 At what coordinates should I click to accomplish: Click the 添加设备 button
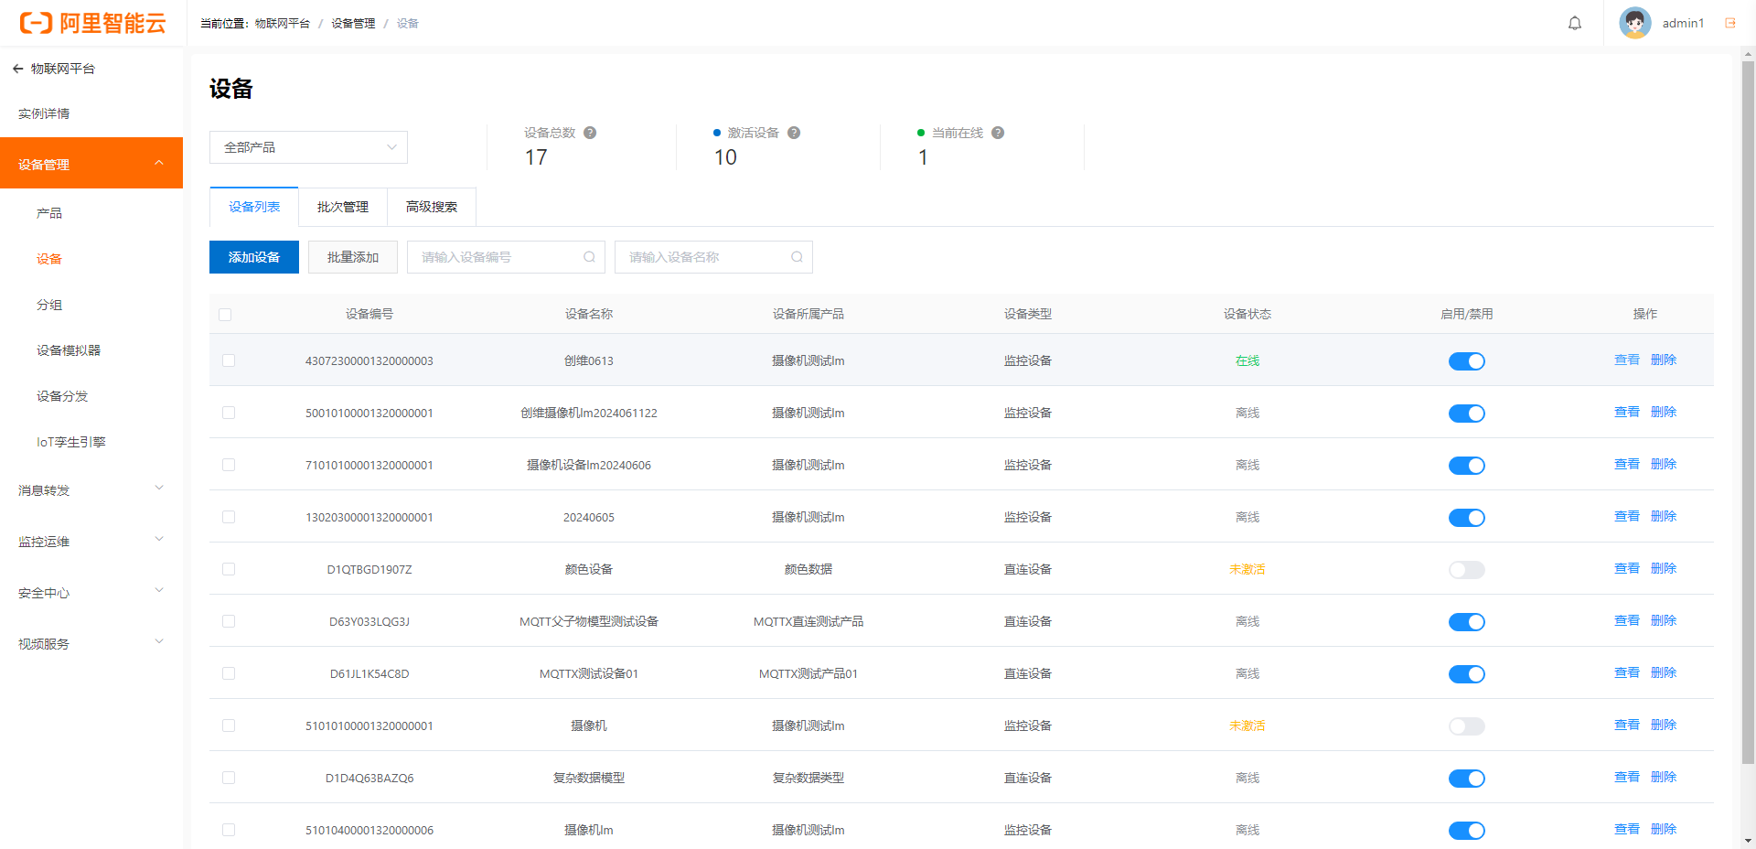tap(253, 257)
